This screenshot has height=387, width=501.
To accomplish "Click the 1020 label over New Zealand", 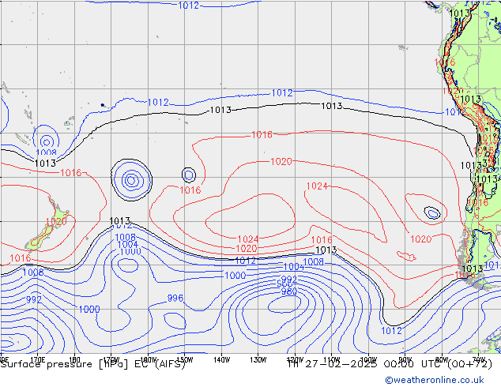I will coord(56,221).
